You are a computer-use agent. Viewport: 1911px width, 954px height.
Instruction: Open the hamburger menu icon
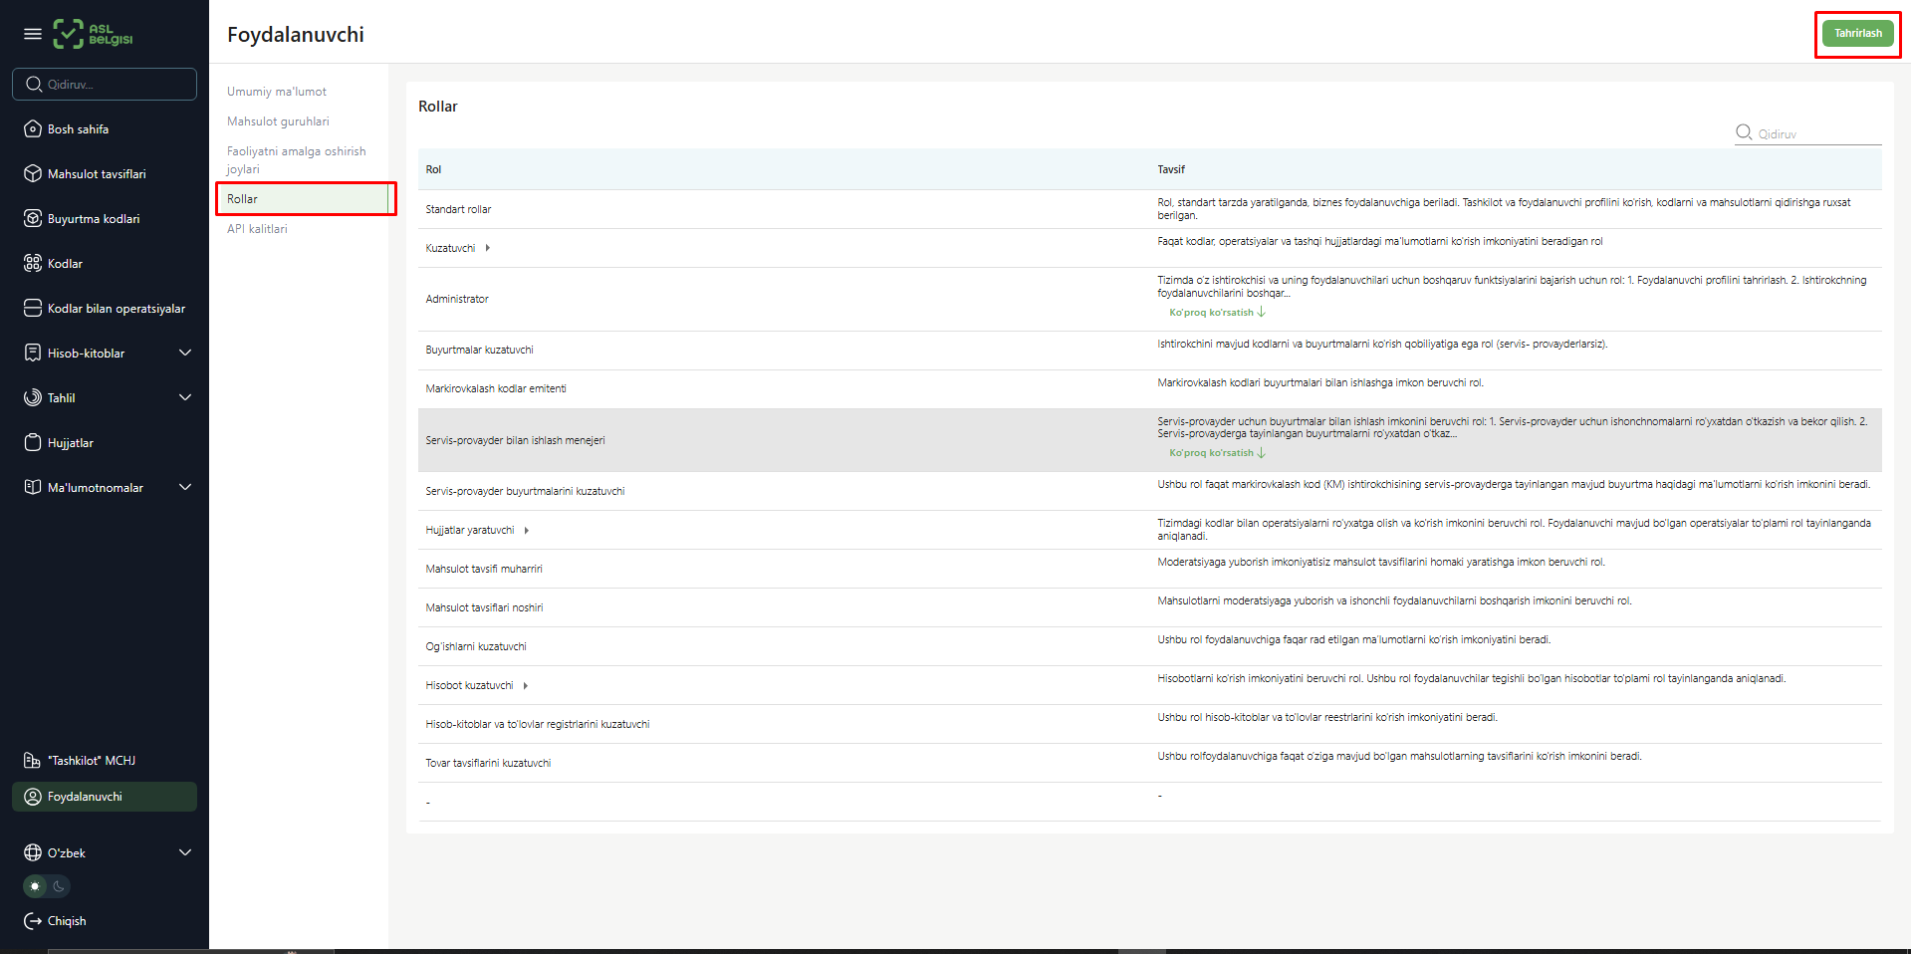coord(33,34)
